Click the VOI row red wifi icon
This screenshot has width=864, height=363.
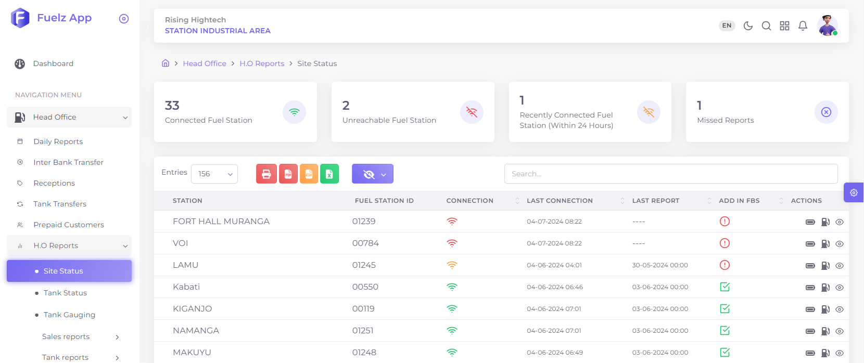click(x=452, y=243)
